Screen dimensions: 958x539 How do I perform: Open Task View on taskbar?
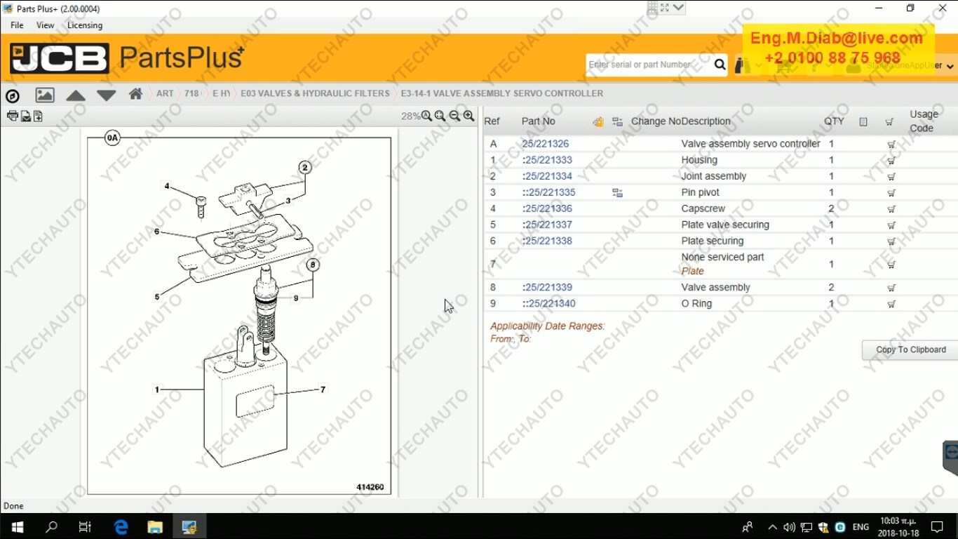pos(85,526)
